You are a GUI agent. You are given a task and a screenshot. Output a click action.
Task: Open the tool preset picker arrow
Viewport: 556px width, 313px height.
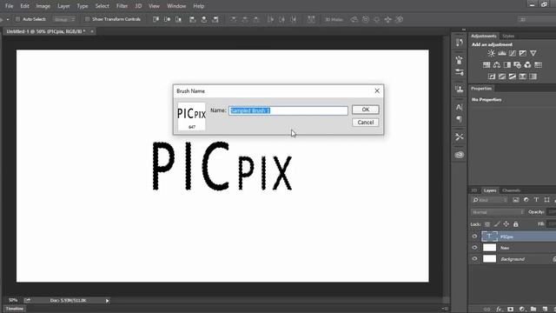[x=8, y=19]
